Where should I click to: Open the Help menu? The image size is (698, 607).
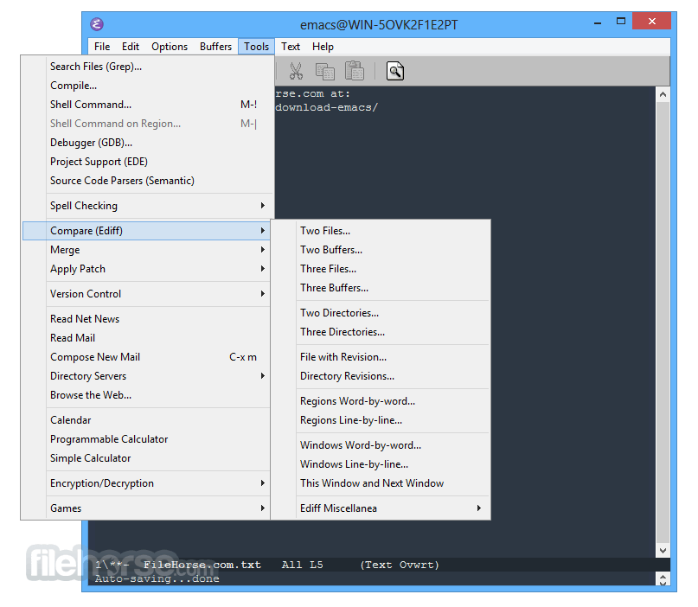pyautogui.click(x=323, y=47)
